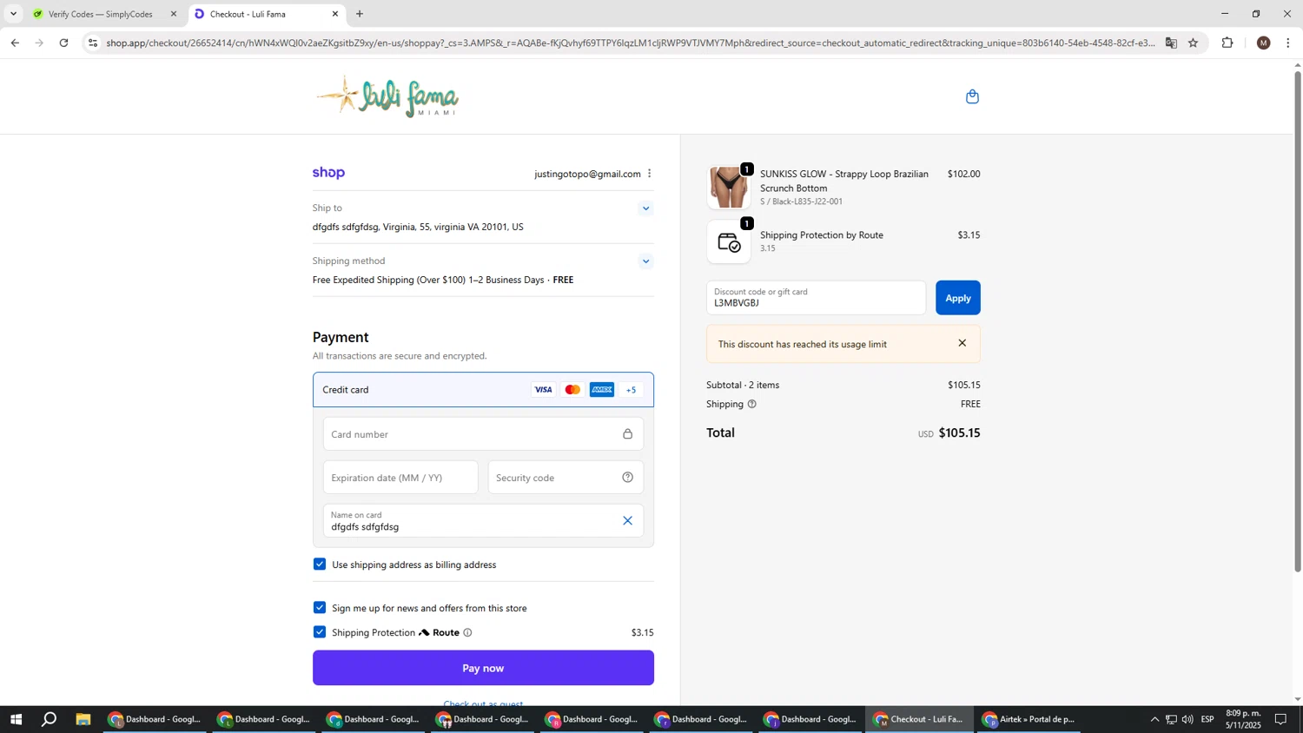Click the Card number field
The image size is (1303, 733).
(483, 434)
